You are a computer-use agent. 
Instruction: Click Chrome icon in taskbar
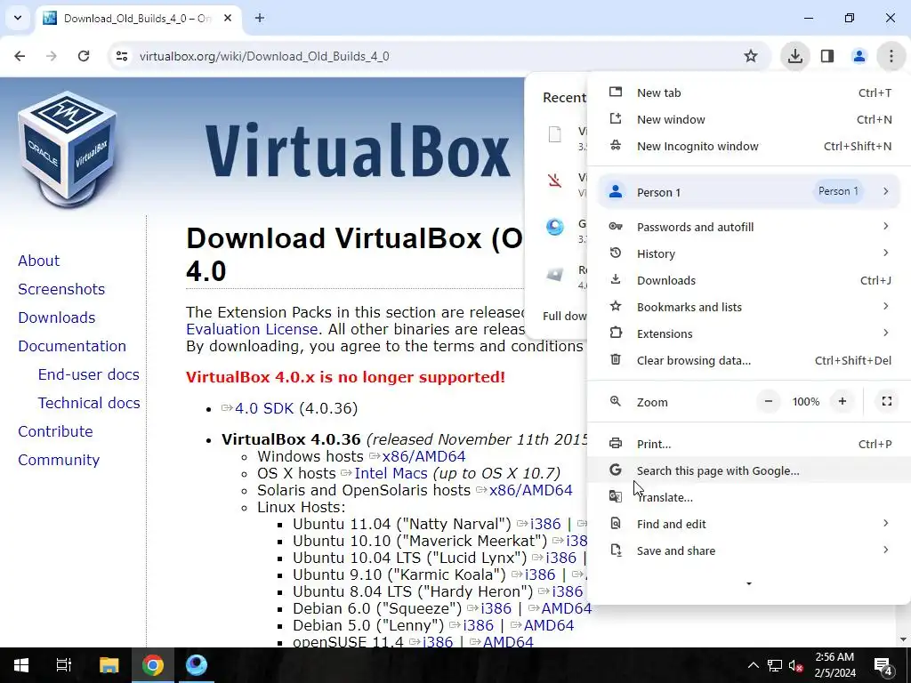click(153, 665)
